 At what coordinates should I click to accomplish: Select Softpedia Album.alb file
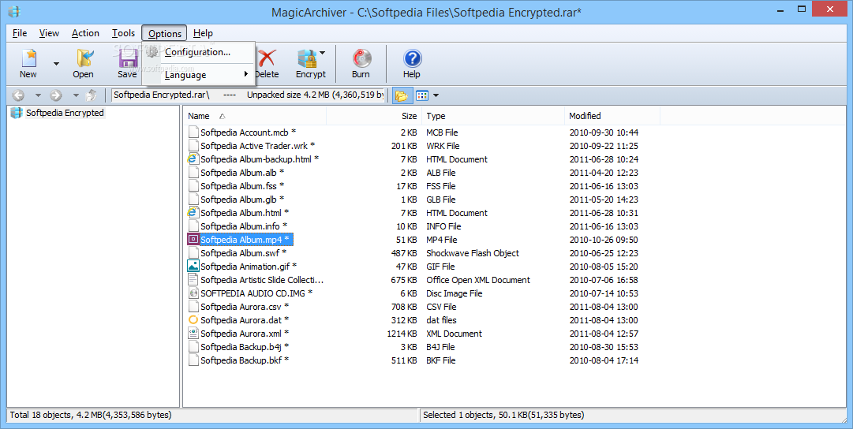[x=242, y=173]
